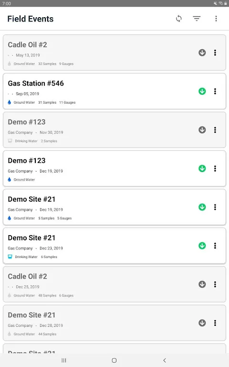
Task: Select Demo Site #21 Dec 28 card
Action: [114, 323]
